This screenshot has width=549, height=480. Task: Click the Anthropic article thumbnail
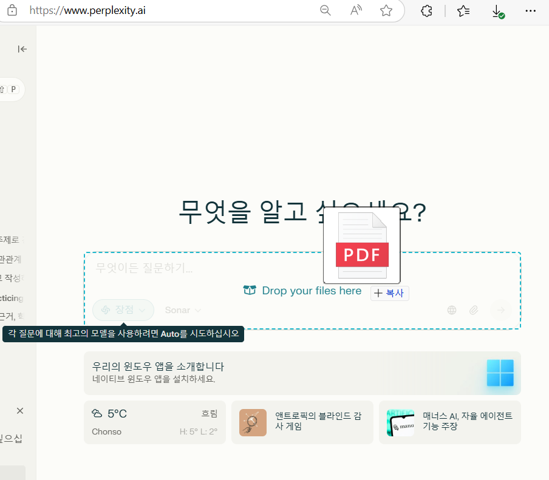253,422
